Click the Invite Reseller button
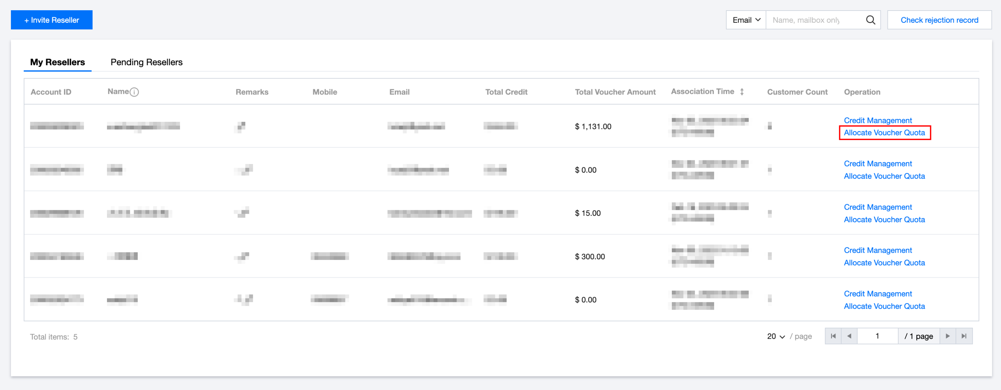 click(52, 20)
